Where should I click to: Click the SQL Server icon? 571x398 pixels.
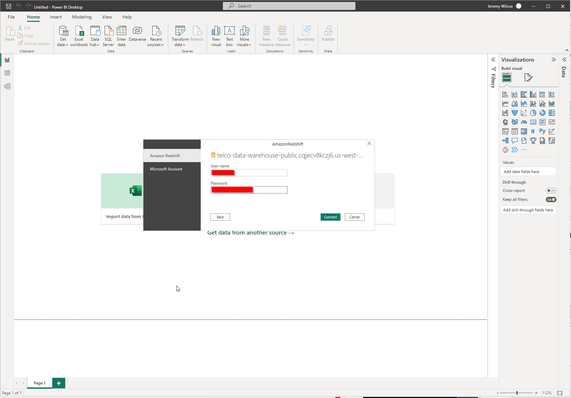pyautogui.click(x=108, y=36)
